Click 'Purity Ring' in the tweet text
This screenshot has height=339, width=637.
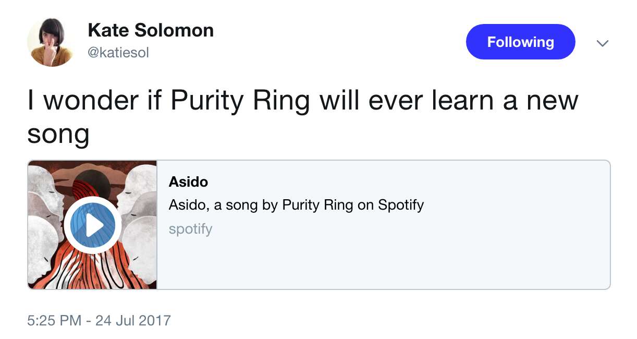tap(240, 100)
